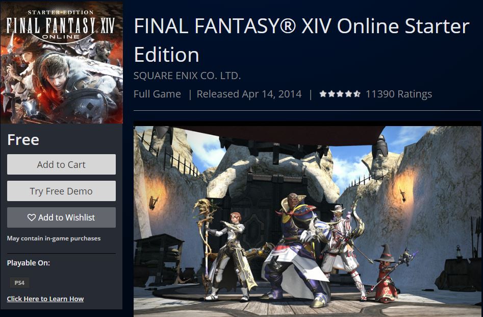483x317 pixels.
Task: Click the in-game purchases notice
Action: (54, 238)
